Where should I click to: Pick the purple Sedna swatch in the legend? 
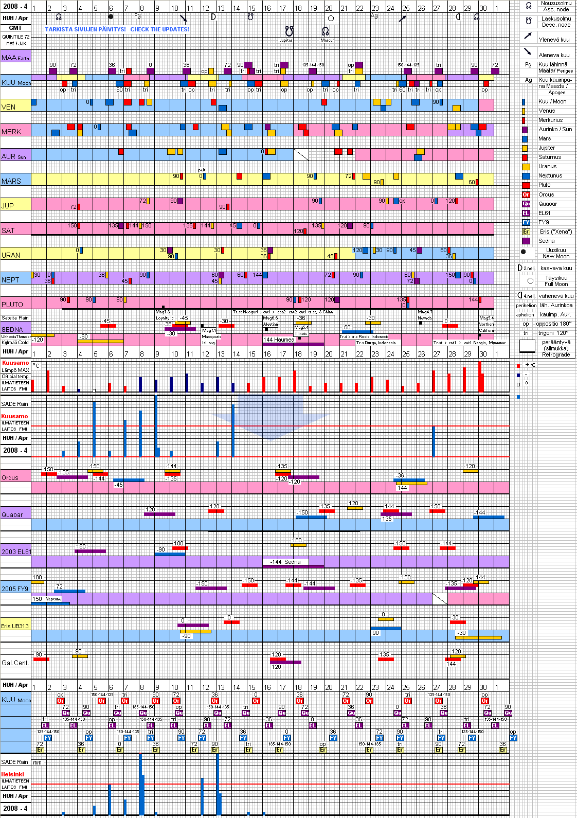[x=526, y=241]
